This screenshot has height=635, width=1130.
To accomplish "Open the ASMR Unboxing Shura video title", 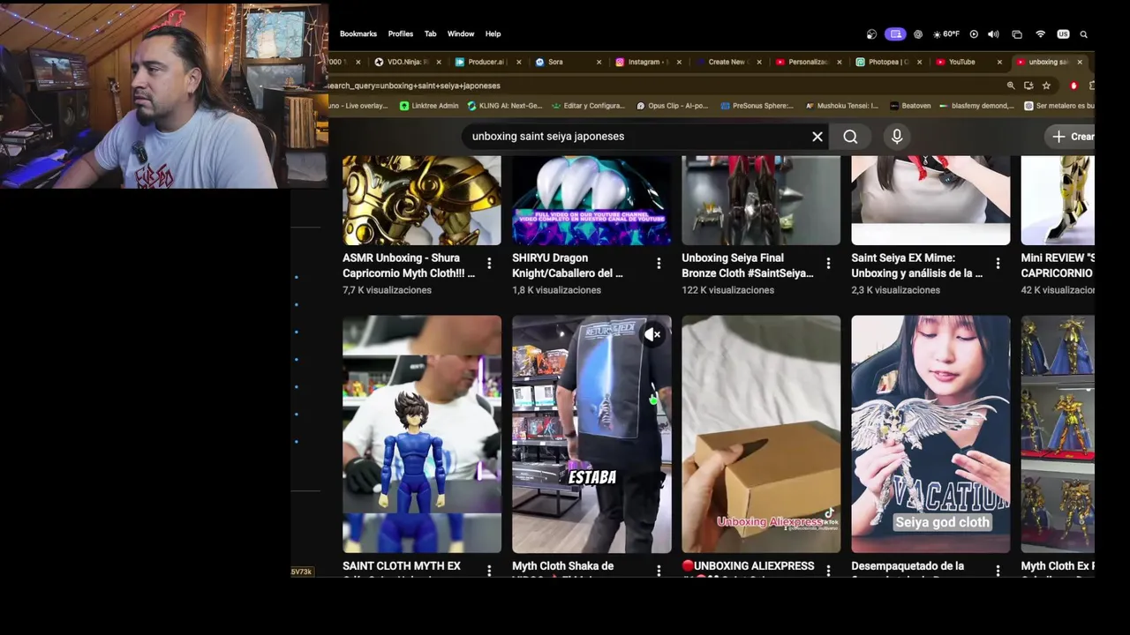I will click(x=409, y=265).
